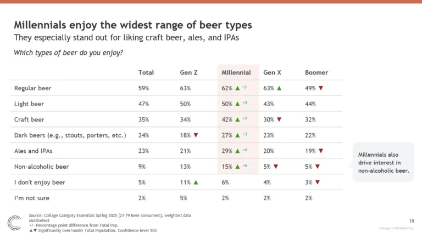Click the green up arrow in Millennial Ales and IPAs cell
Viewport: 422px width, 237px height.
[237, 151]
